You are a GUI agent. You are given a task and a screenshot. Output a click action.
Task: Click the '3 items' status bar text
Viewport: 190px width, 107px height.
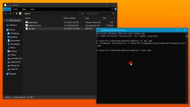(x=8, y=97)
